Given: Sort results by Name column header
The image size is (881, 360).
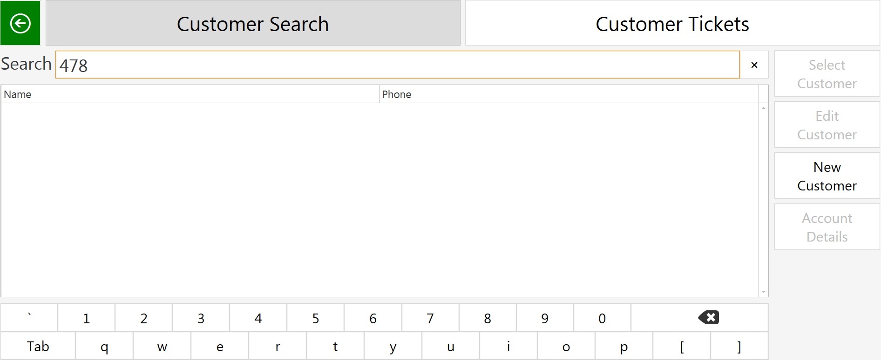Looking at the screenshot, I should (190, 94).
